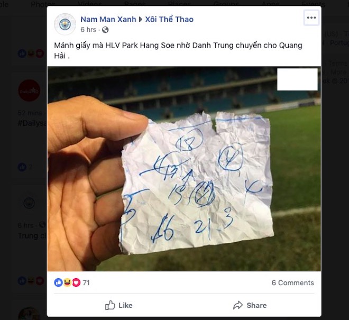Click the Photos tab in background

[43, 4]
